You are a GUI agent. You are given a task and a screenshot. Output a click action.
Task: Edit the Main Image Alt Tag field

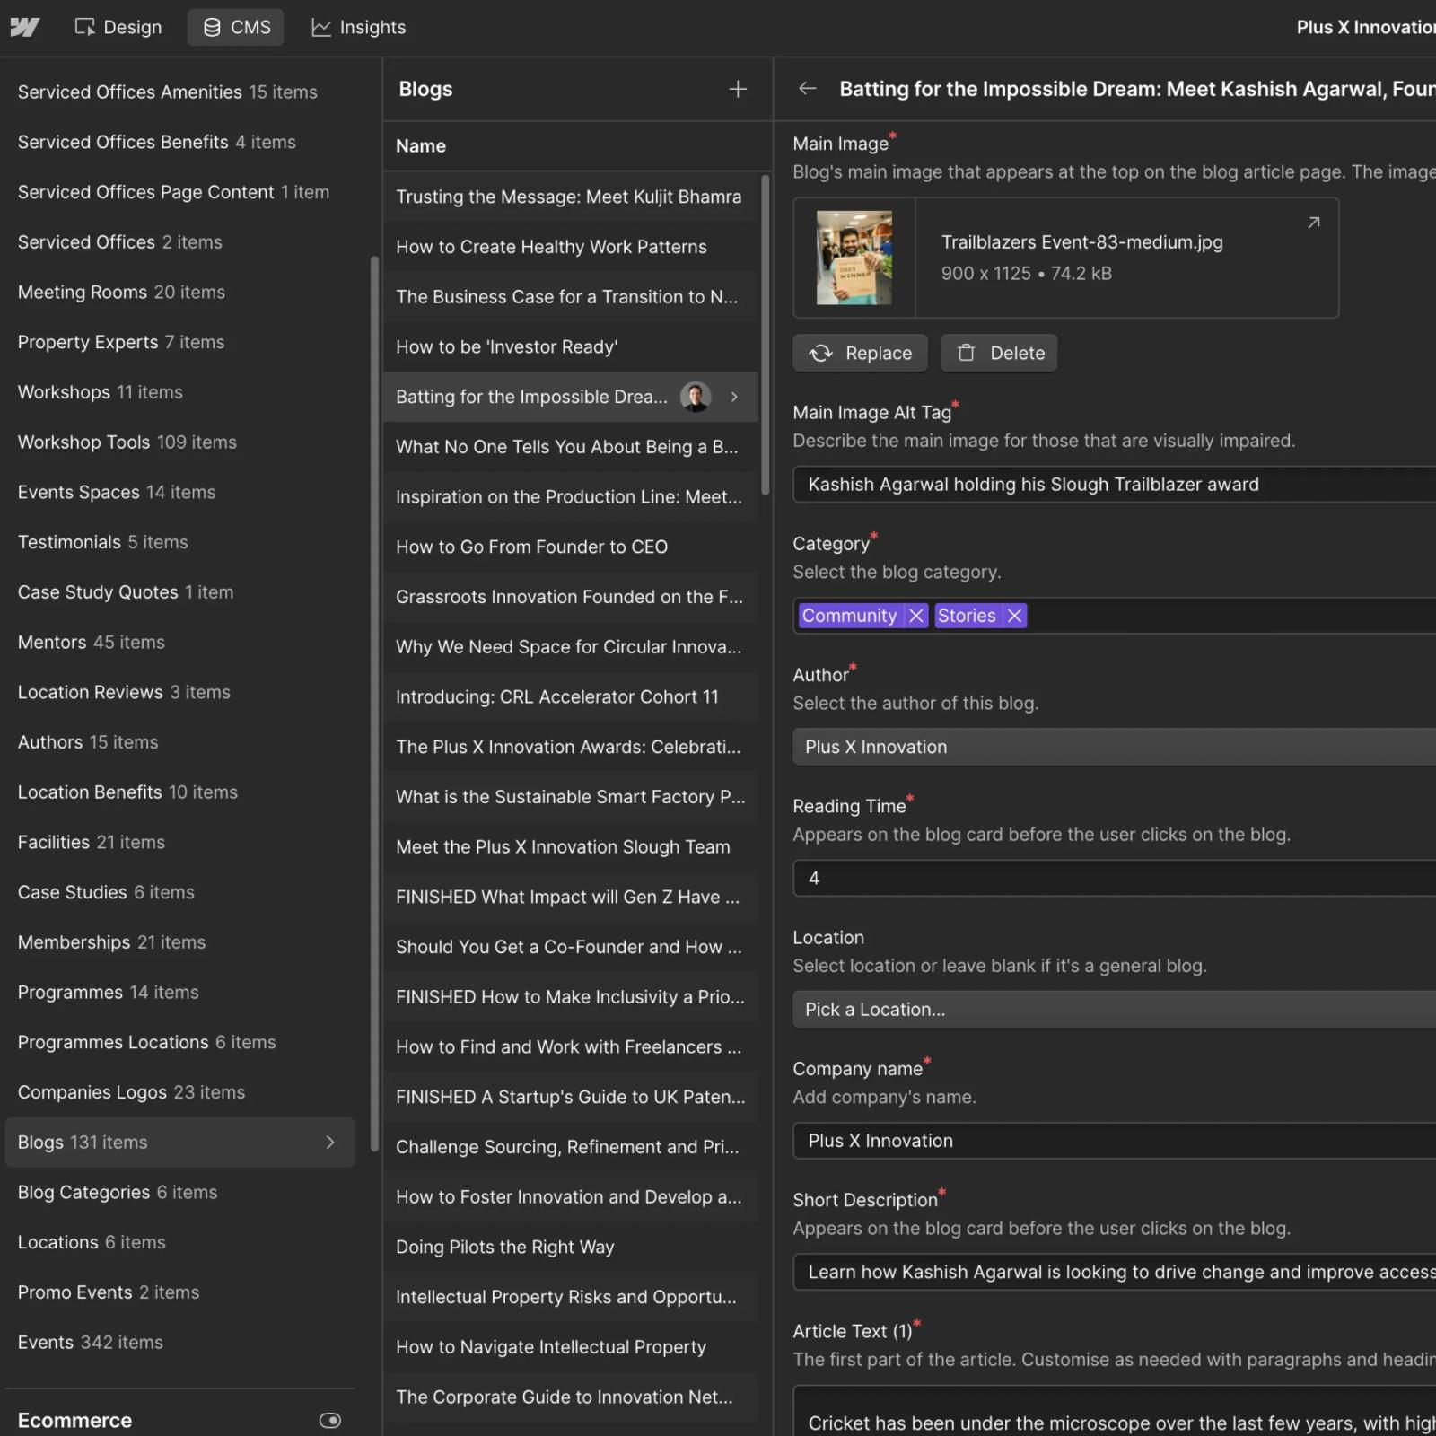[x=1114, y=485]
